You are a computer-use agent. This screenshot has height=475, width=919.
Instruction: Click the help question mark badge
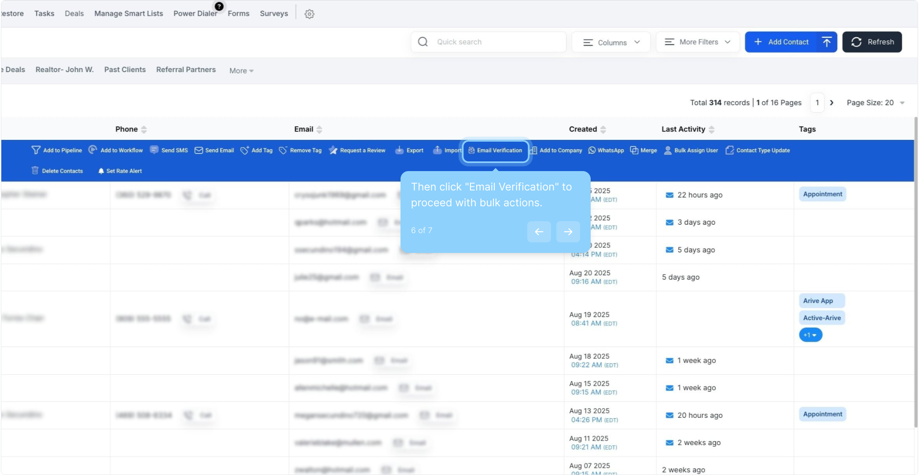(x=219, y=6)
